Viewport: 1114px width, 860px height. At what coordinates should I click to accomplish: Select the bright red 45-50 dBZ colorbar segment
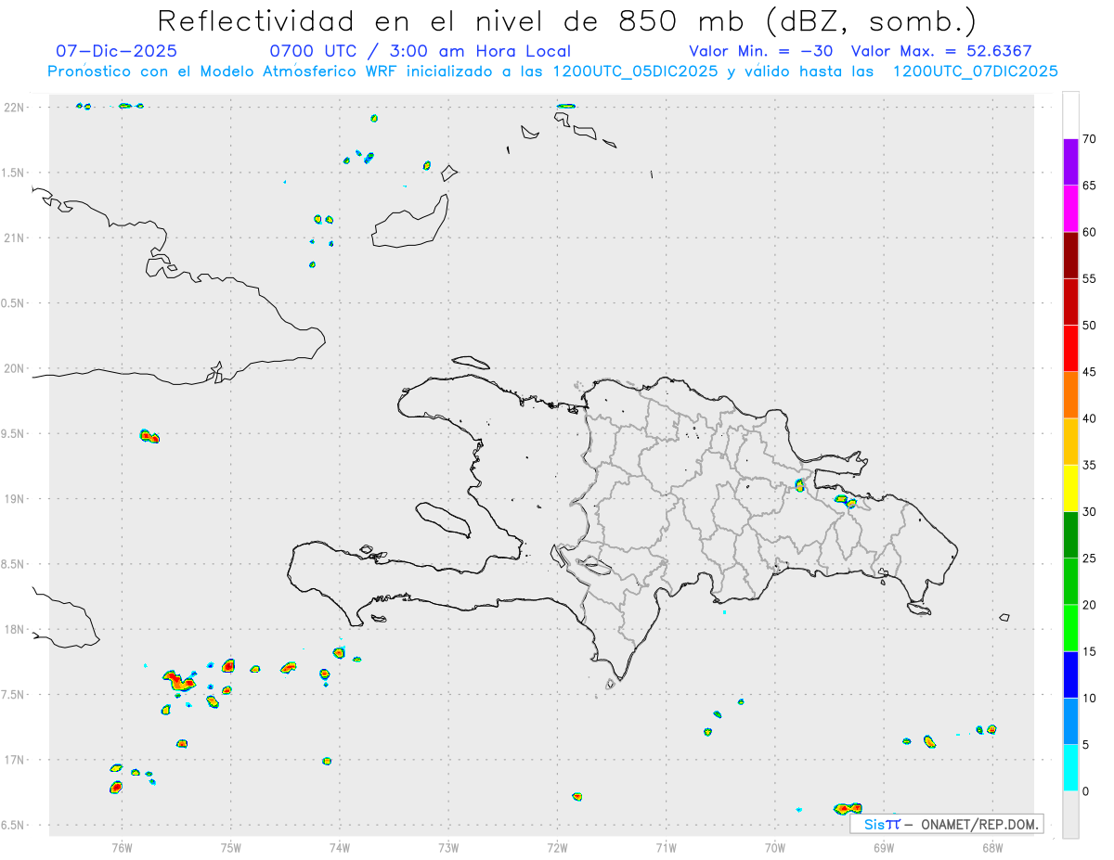click(1070, 349)
